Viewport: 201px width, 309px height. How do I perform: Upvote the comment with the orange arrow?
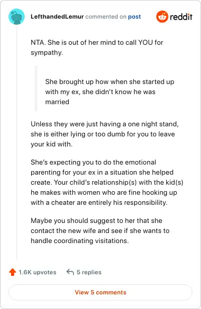[x=13, y=272]
